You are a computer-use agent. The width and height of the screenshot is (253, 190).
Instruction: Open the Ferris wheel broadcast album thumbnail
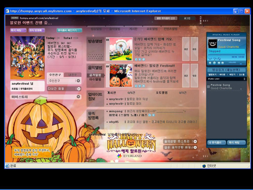point(121,49)
